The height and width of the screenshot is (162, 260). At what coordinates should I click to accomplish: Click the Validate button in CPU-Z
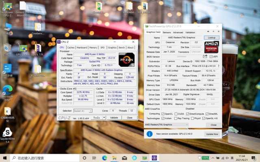tap(114, 118)
